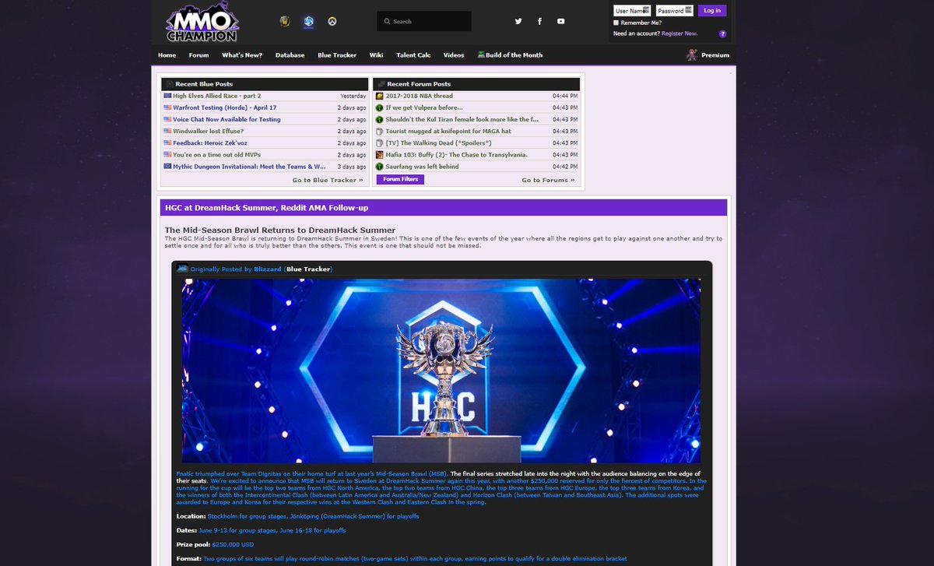Click the Recent Blue Posts header icon
Viewport: 934px width, 566px height.
tap(169, 84)
